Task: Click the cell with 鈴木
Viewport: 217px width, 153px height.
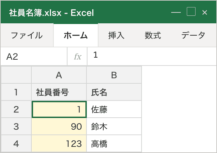Action: (114, 126)
